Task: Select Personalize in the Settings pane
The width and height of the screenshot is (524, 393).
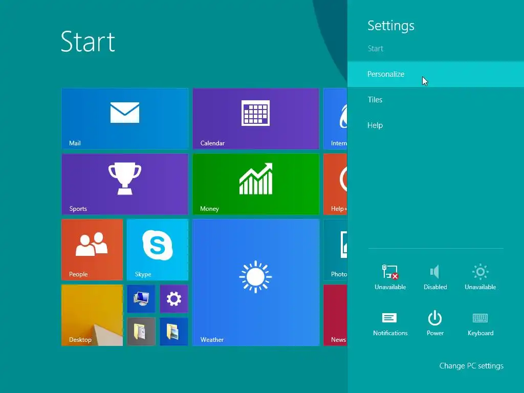Action: (436, 74)
